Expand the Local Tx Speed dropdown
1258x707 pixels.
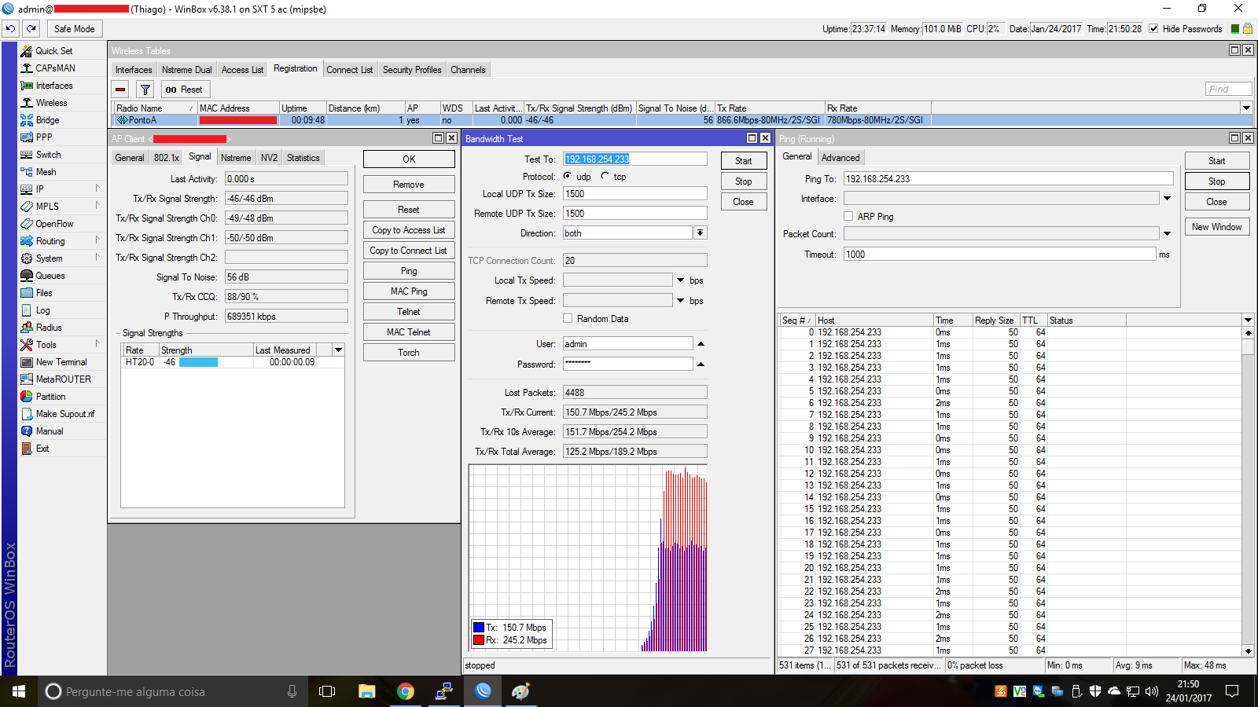coord(680,280)
